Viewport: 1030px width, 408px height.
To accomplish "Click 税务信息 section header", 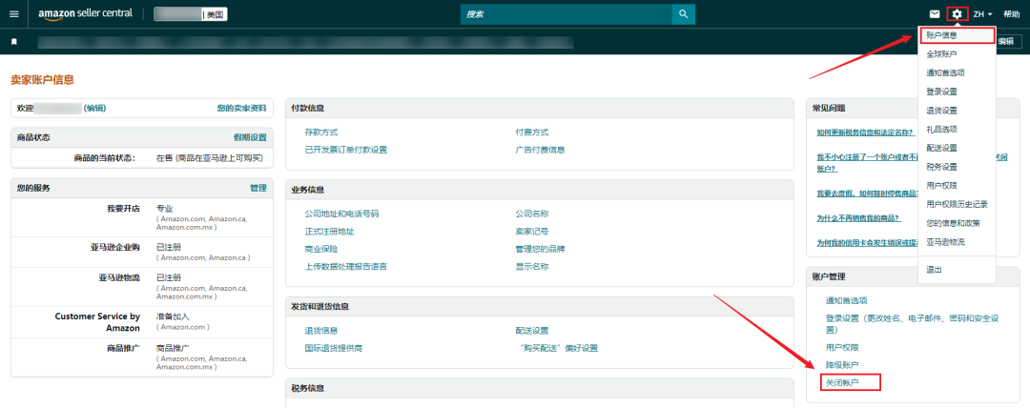I will pyautogui.click(x=307, y=388).
